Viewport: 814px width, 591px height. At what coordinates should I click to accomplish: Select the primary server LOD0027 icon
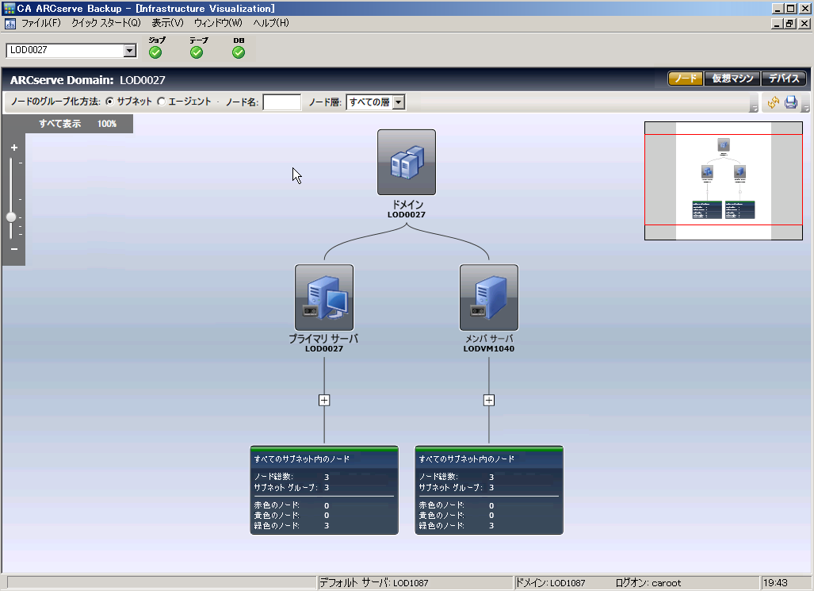[323, 297]
